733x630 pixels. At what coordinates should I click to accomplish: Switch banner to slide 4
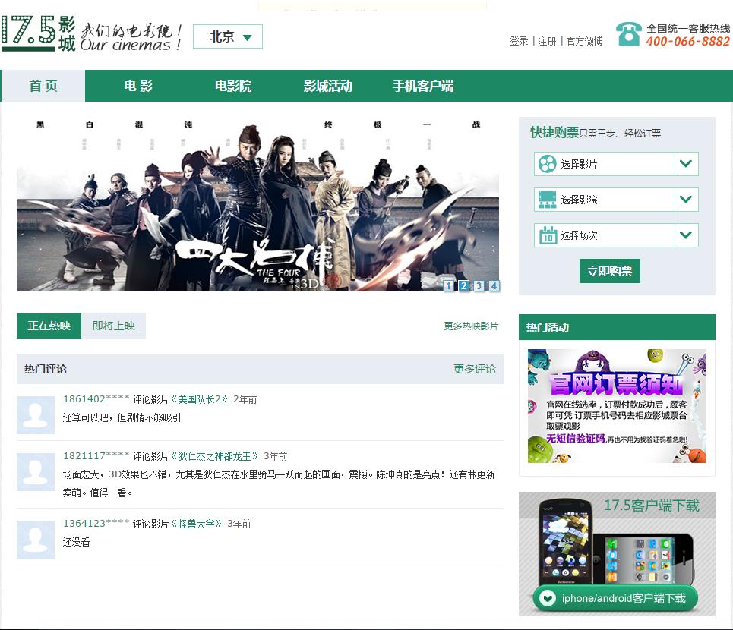494,285
